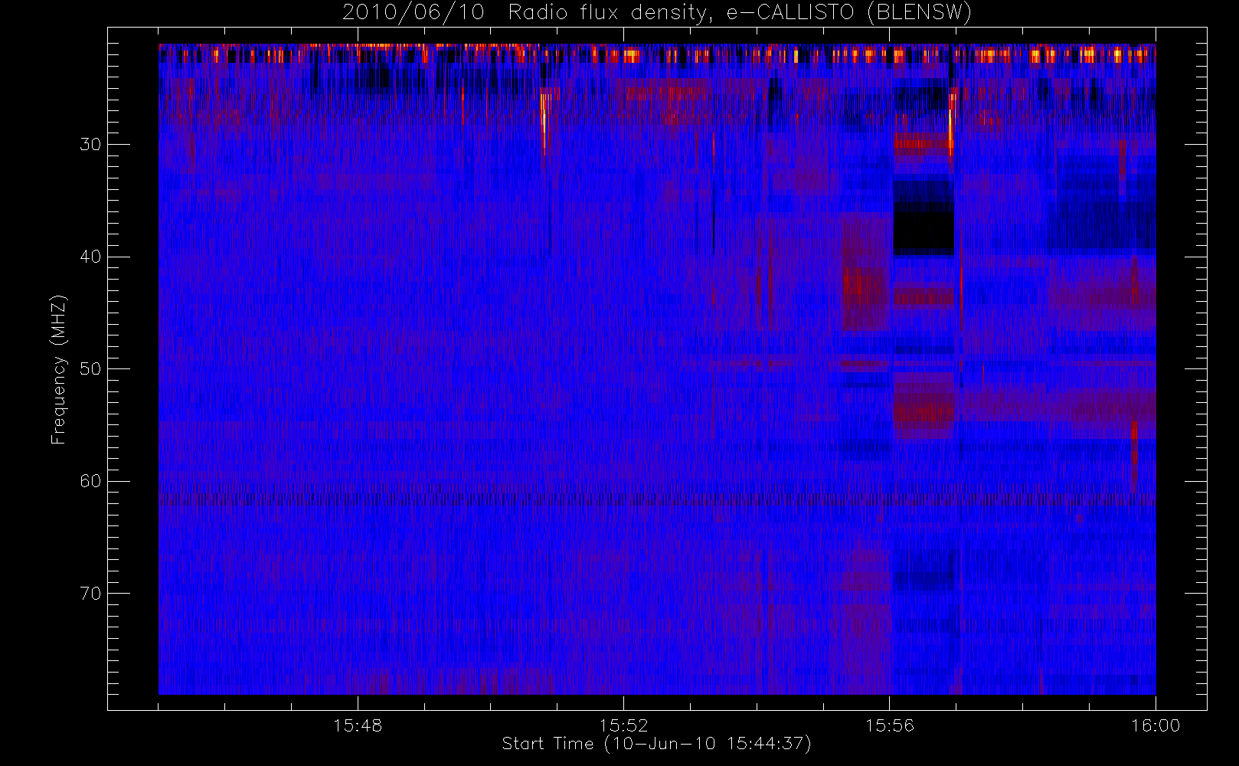
Task: Select the 40 MHz tick label
Action: point(90,257)
